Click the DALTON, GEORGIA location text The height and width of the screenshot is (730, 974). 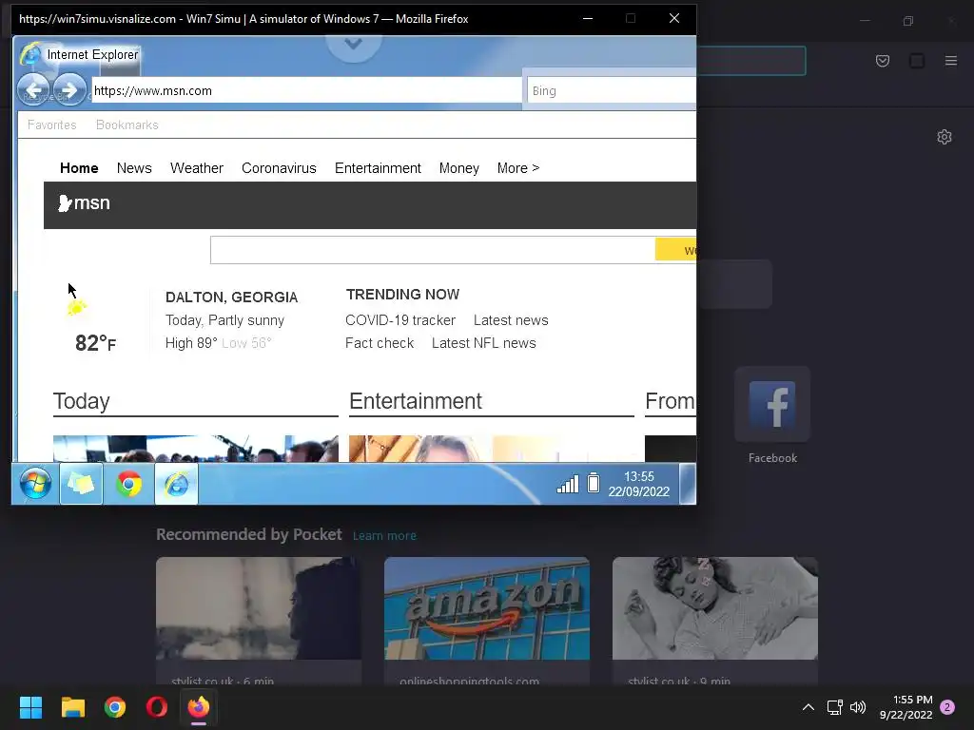[x=232, y=298]
